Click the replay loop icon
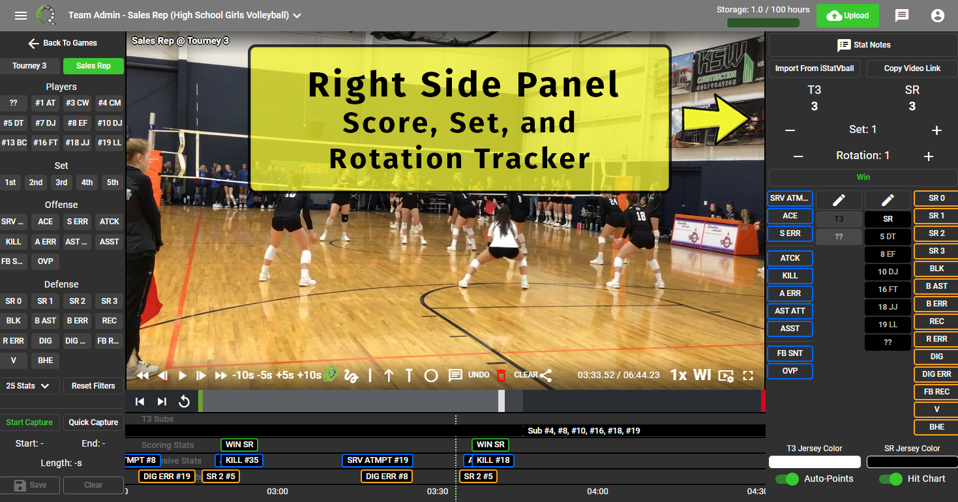 tap(184, 402)
